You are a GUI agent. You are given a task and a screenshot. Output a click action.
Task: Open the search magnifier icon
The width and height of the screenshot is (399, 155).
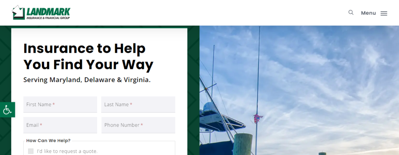click(x=351, y=12)
